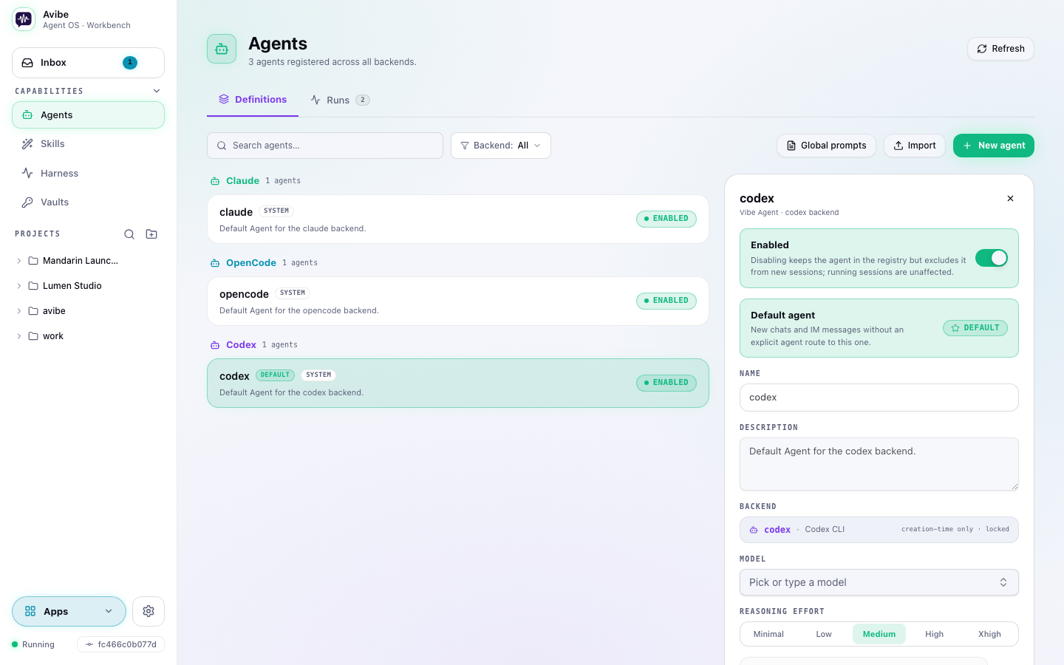Expand the avibe project

[19, 311]
